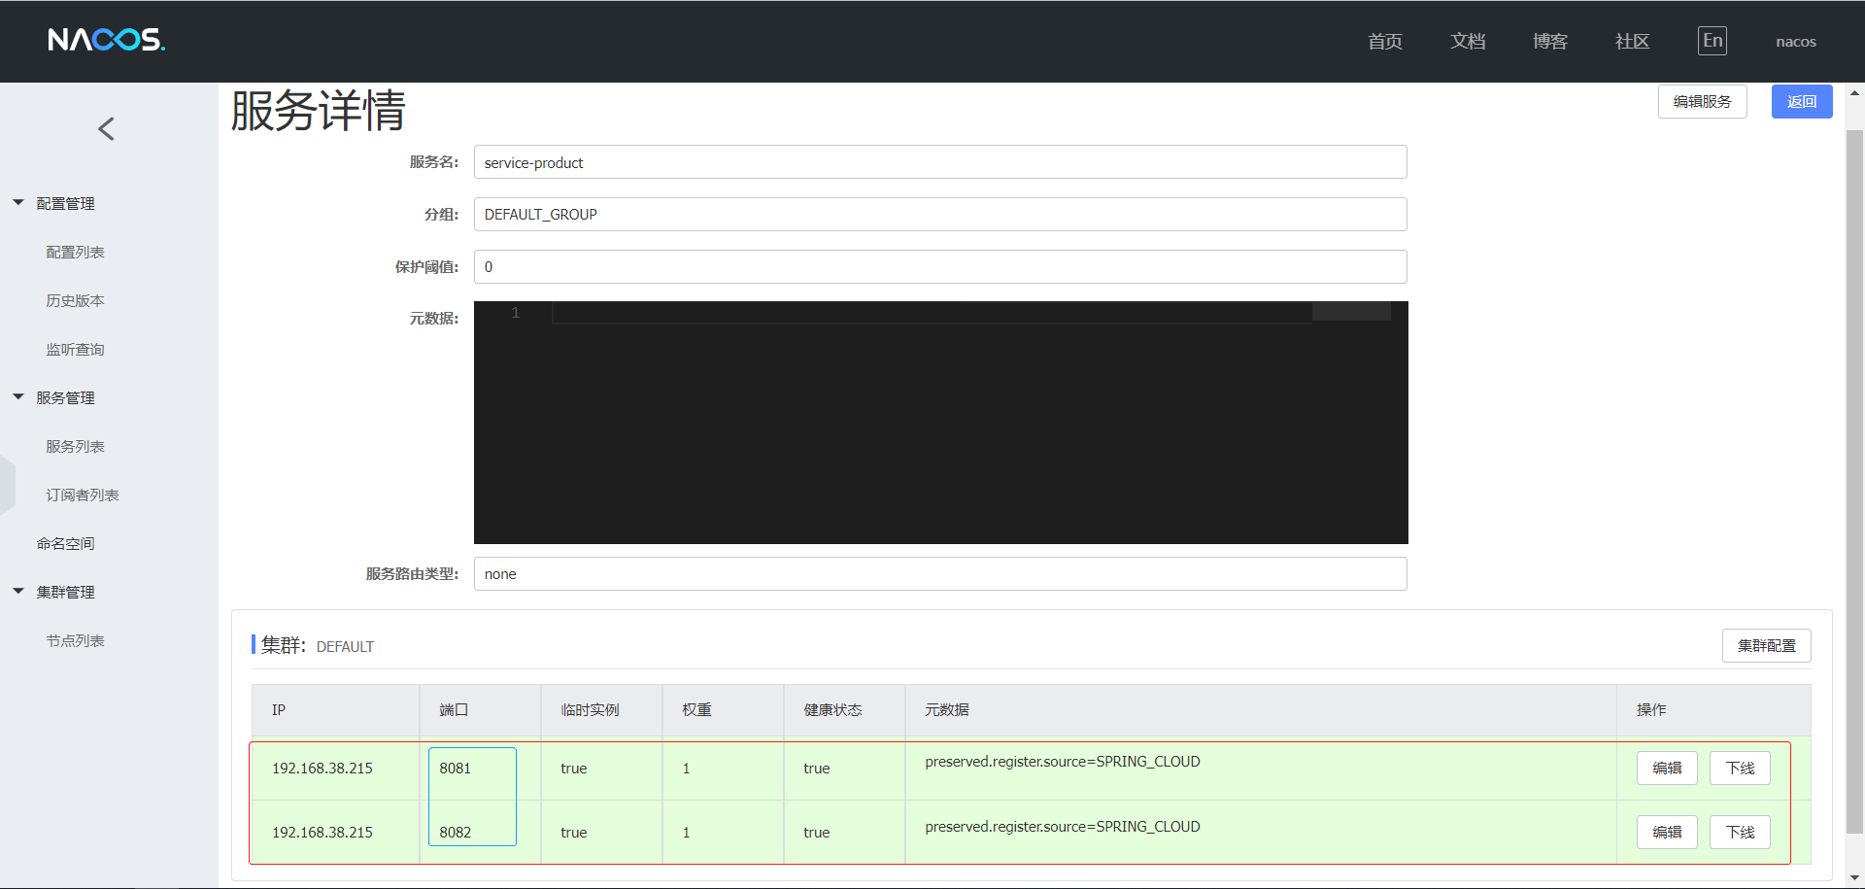Go to 首页 in top navigation

click(x=1385, y=41)
